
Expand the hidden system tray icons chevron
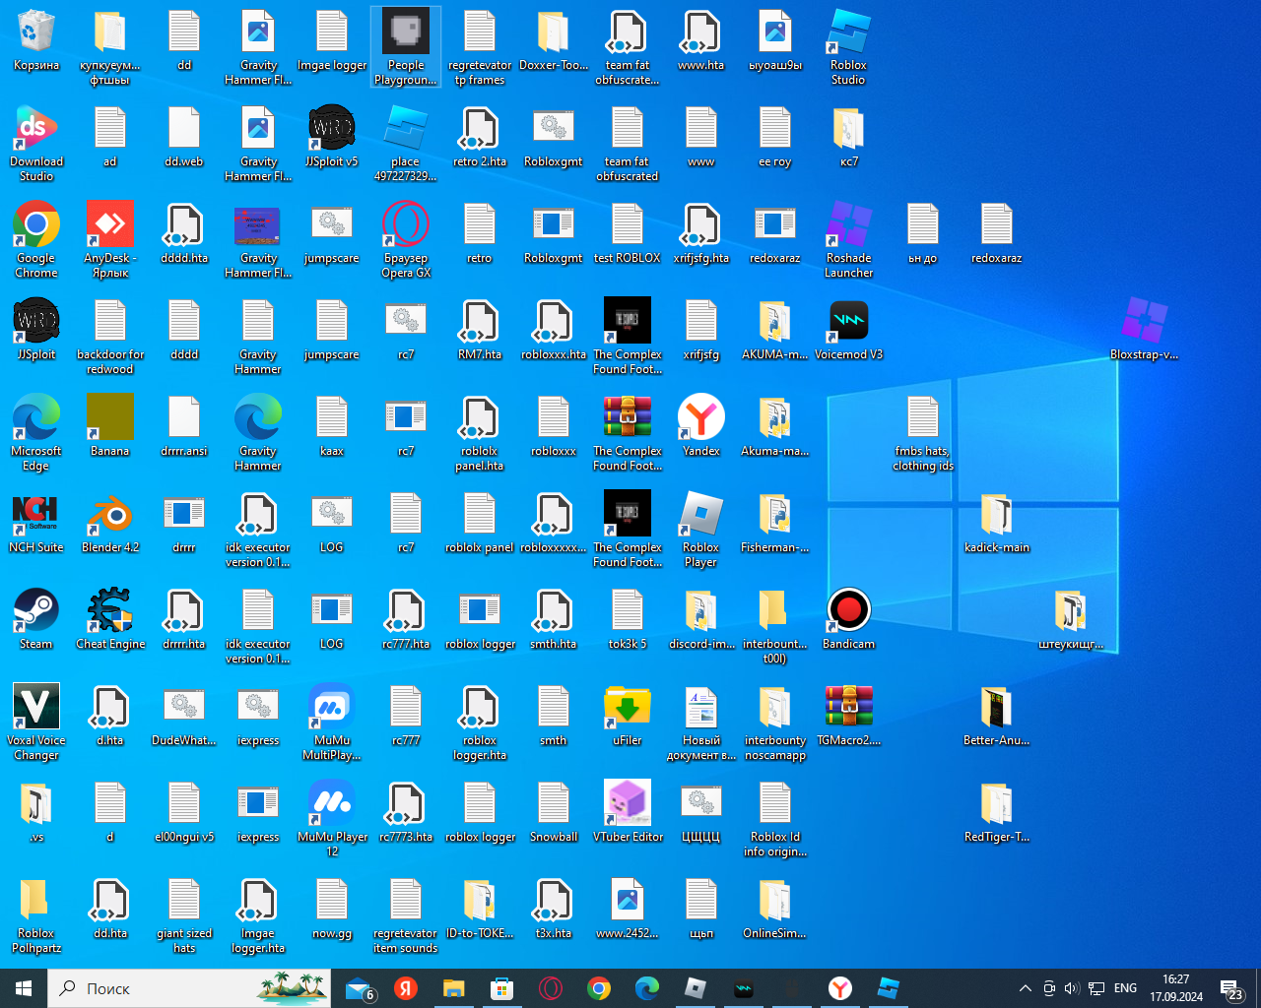[x=1025, y=988]
